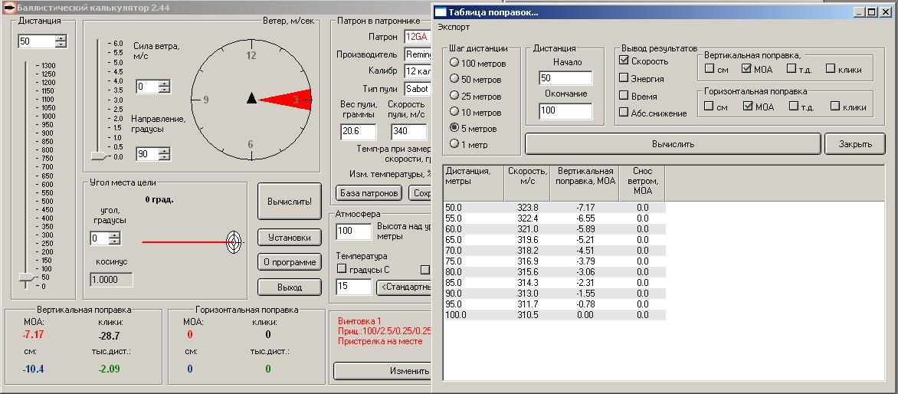
Task: Increase wind force spinner value
Action: [x=164, y=84]
